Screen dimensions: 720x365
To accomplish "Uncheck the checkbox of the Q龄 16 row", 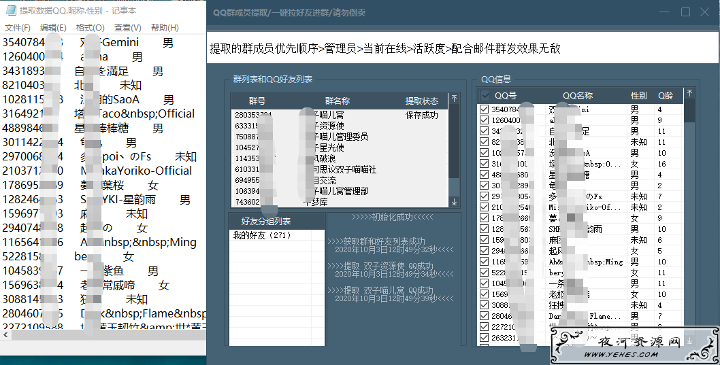I will click(x=484, y=164).
